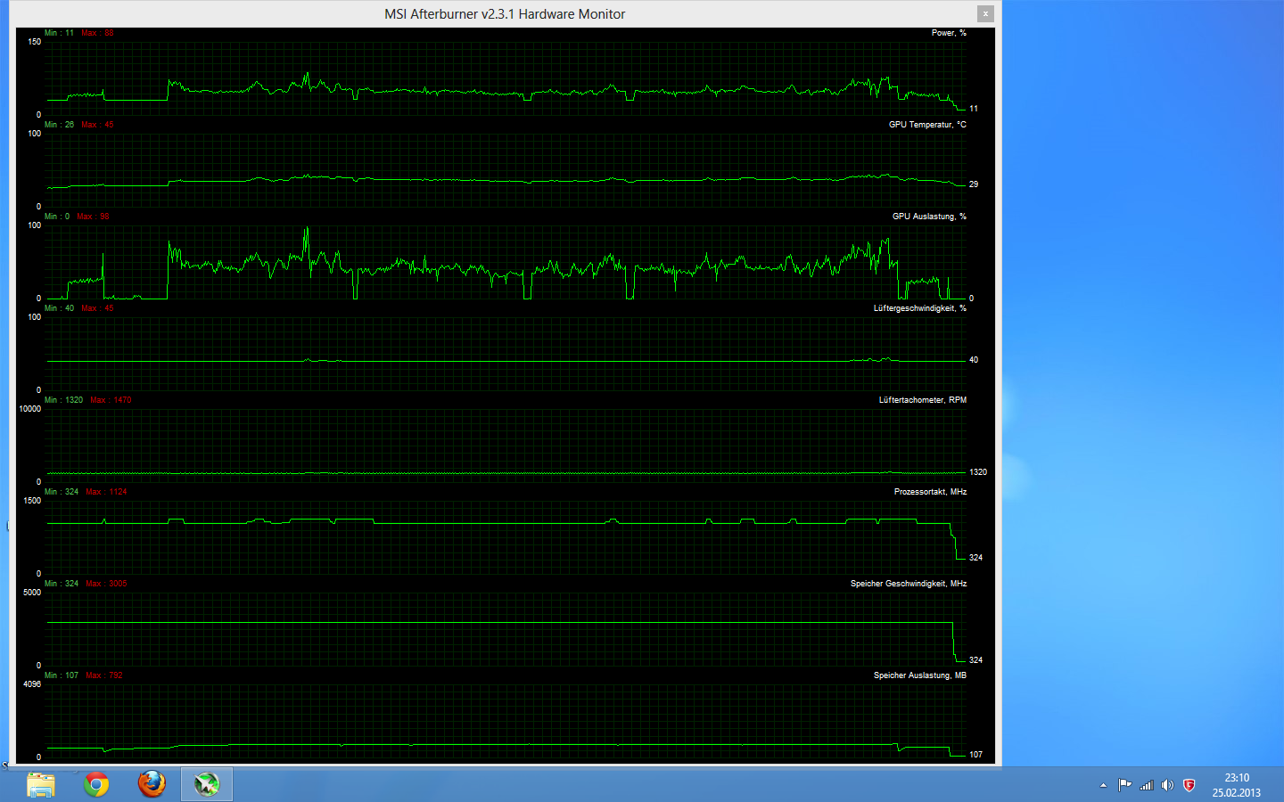Click 'Max : 98' of GPU usage

93,217
